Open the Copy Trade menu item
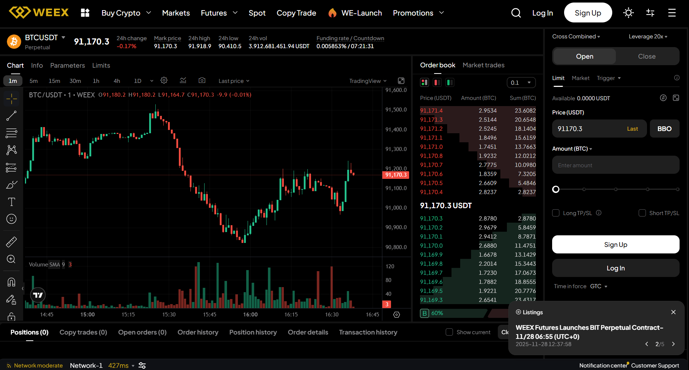The width and height of the screenshot is (689, 370). coord(296,13)
